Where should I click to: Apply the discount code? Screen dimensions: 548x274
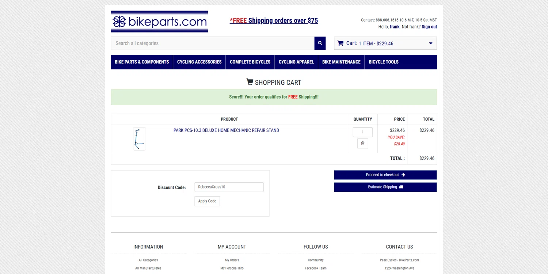pyautogui.click(x=207, y=201)
